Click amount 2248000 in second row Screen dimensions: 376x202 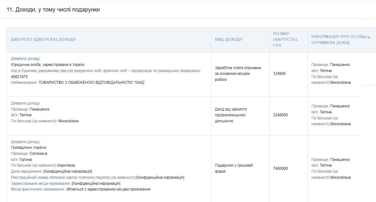point(280,115)
